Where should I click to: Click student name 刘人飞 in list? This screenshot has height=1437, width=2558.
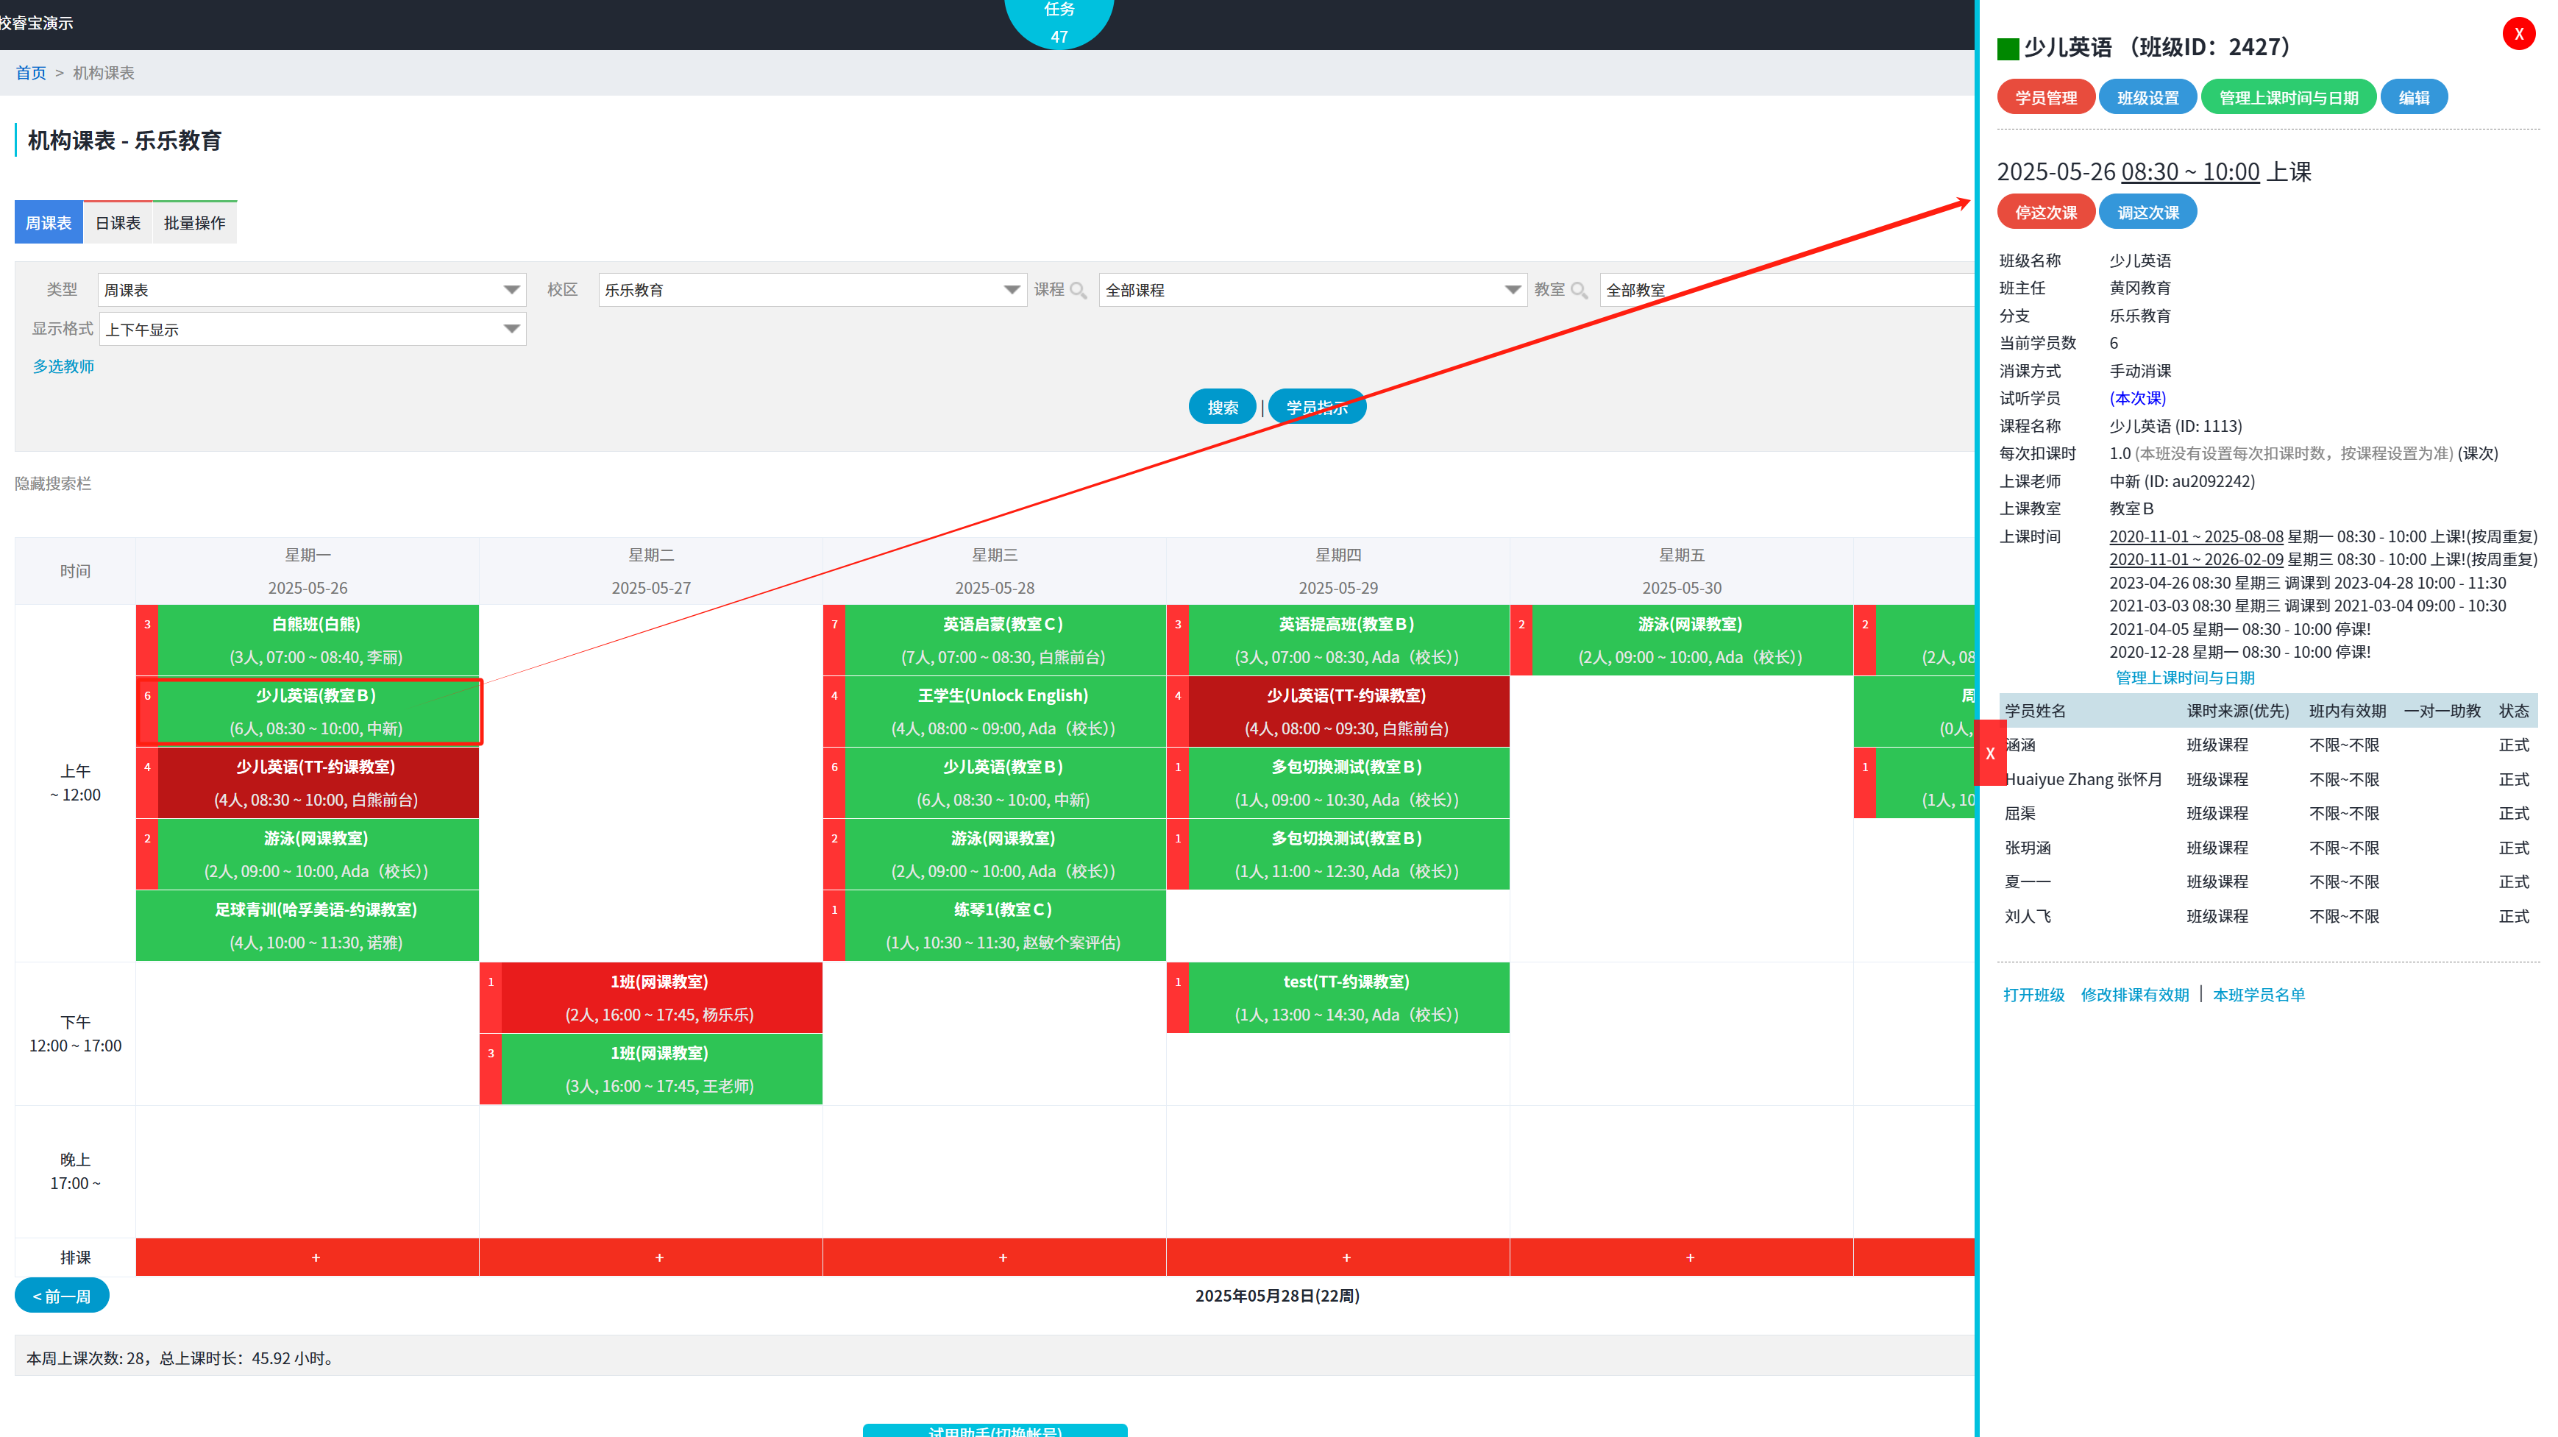pos(2028,917)
